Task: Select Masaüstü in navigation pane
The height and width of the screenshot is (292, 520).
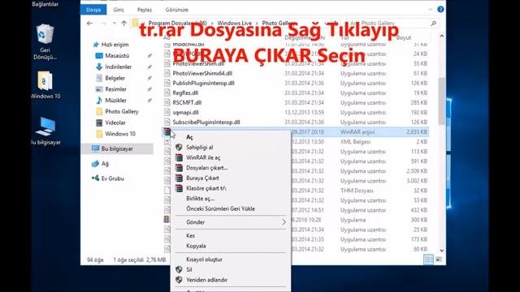Action: [117, 56]
